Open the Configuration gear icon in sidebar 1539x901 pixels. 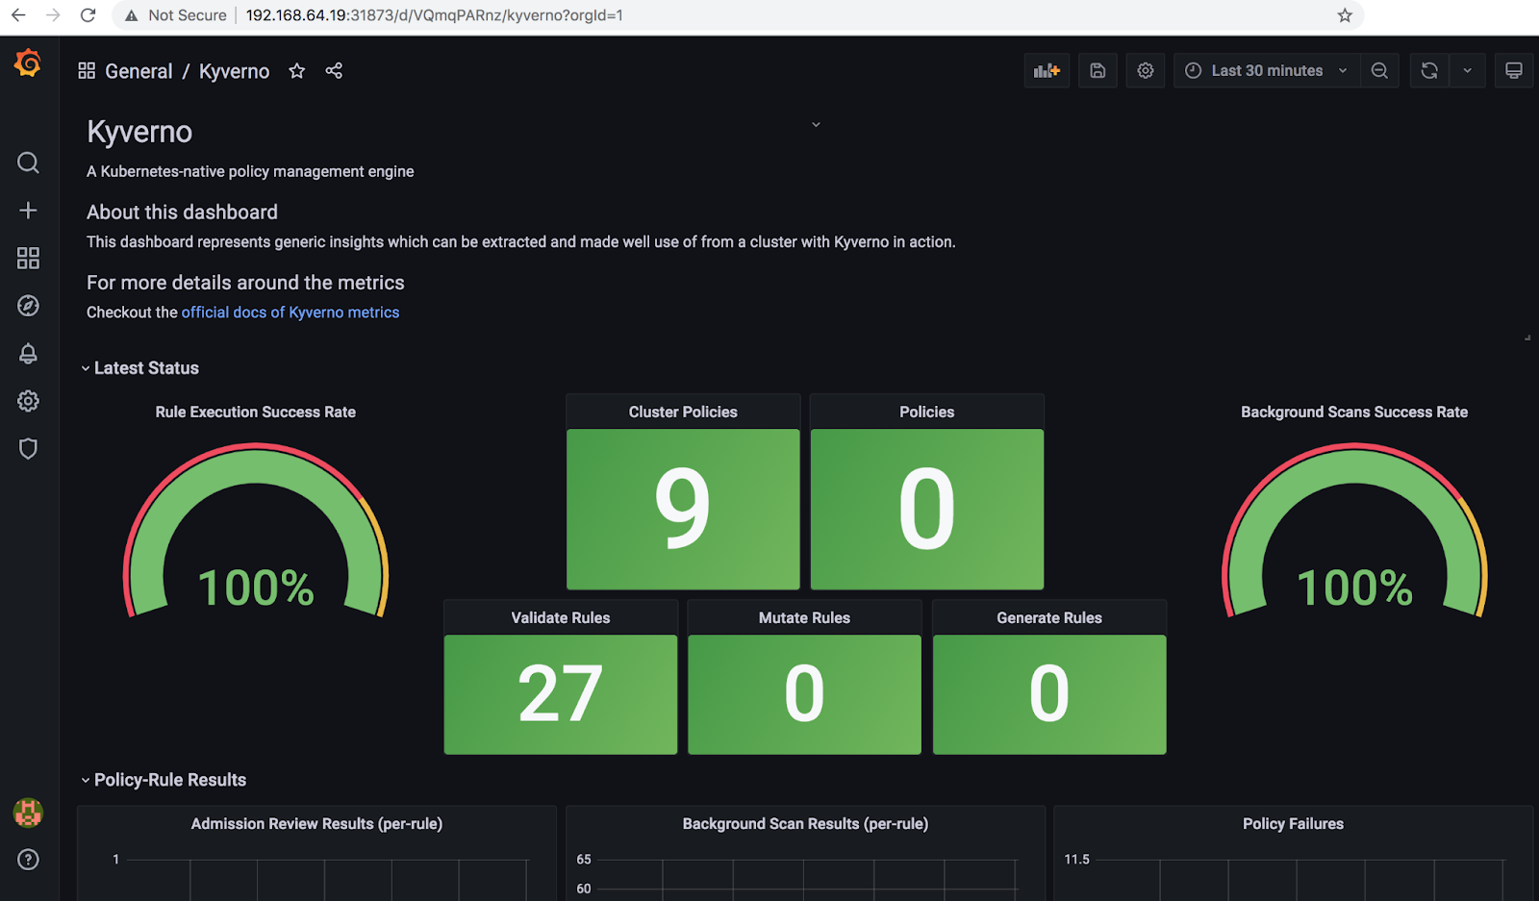pyautogui.click(x=28, y=401)
